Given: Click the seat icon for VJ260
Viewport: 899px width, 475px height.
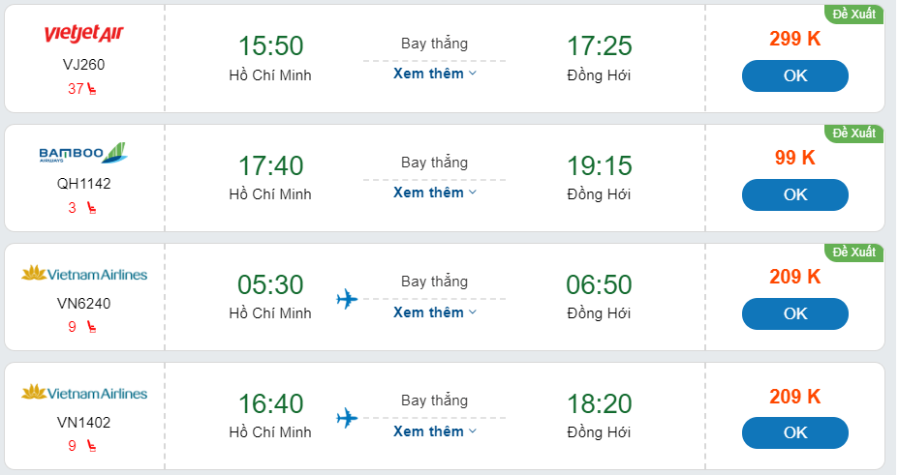Looking at the screenshot, I should pos(92,89).
